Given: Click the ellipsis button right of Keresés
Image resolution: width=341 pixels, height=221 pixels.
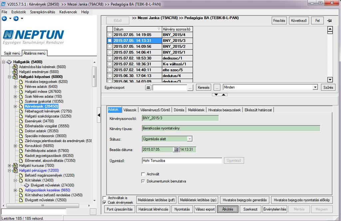Looking at the screenshot, I should tap(217, 88).
